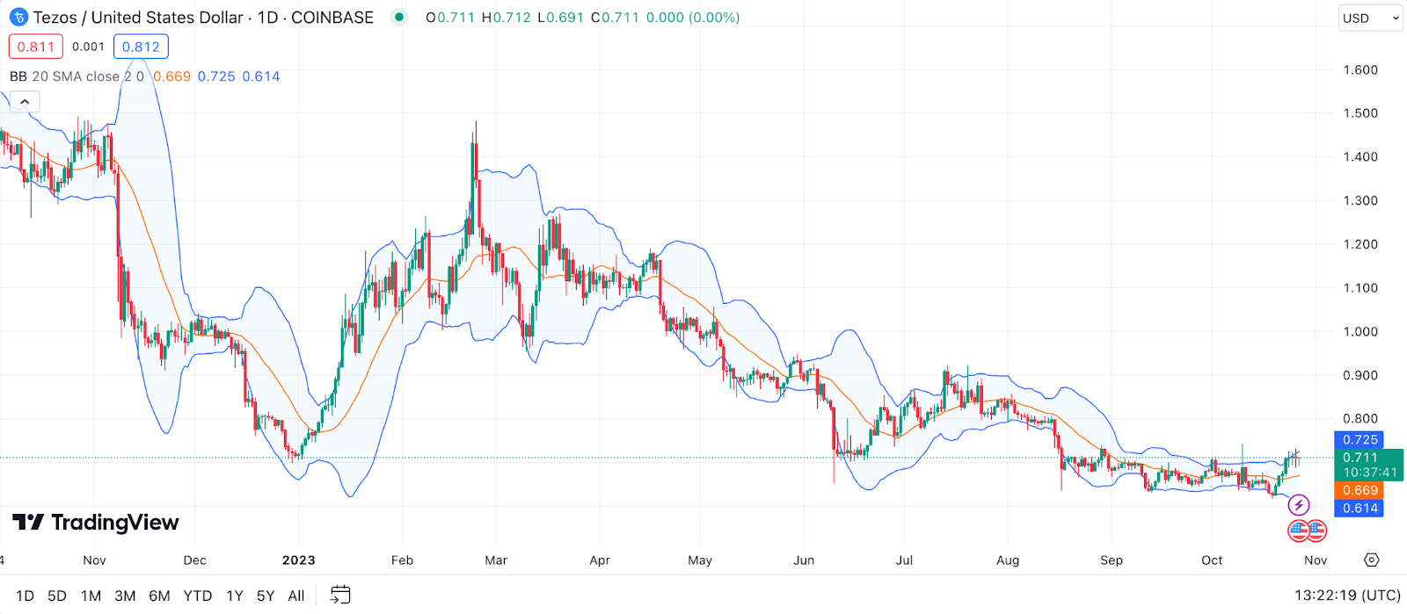This screenshot has height=614, width=1407.
Task: Select the 1D time range
Action: coord(25,596)
